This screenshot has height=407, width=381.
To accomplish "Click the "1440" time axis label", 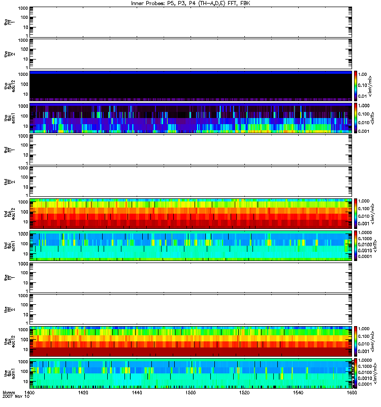I will (137, 392).
